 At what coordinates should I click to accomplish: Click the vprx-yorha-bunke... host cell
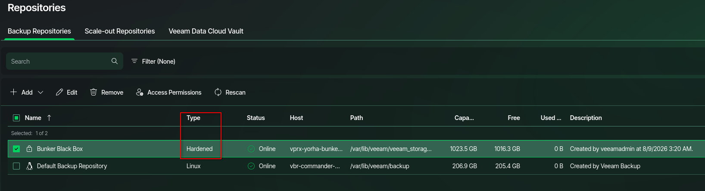tap(316, 149)
